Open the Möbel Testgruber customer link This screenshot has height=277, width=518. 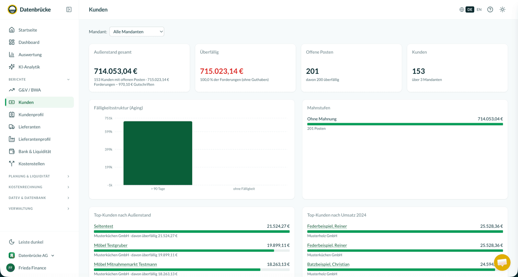pyautogui.click(x=111, y=245)
